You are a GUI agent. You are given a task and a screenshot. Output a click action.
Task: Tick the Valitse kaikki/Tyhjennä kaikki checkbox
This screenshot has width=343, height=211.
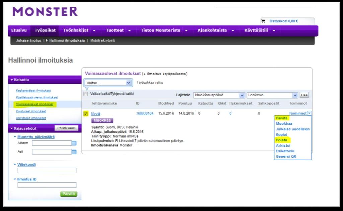pos(85,94)
